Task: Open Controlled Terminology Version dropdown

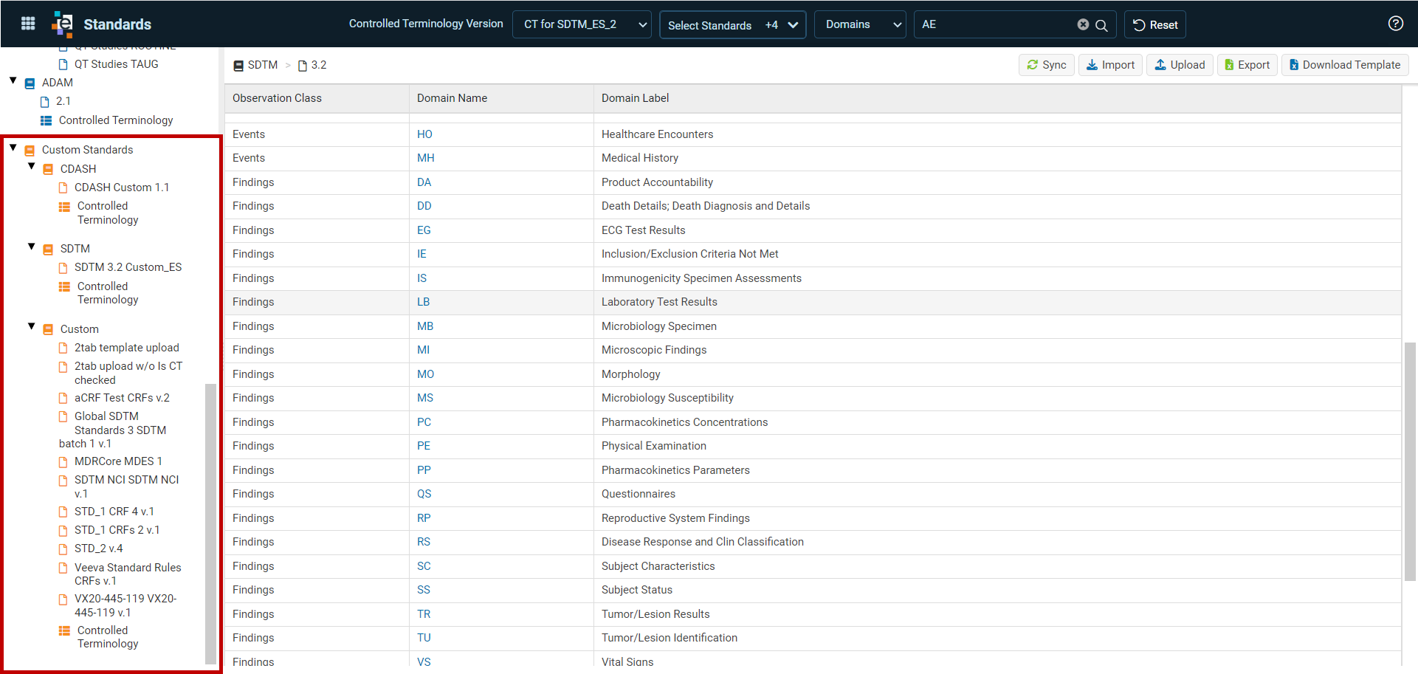Action: [582, 24]
